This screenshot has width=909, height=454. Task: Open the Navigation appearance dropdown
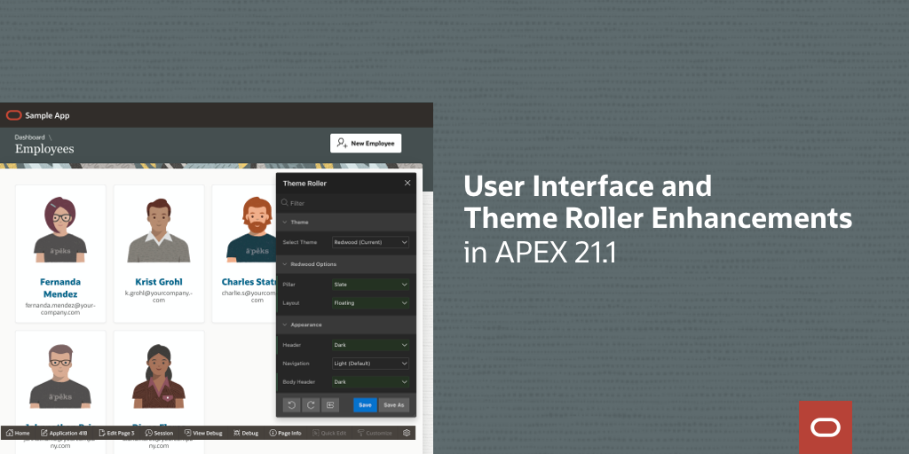click(x=371, y=363)
